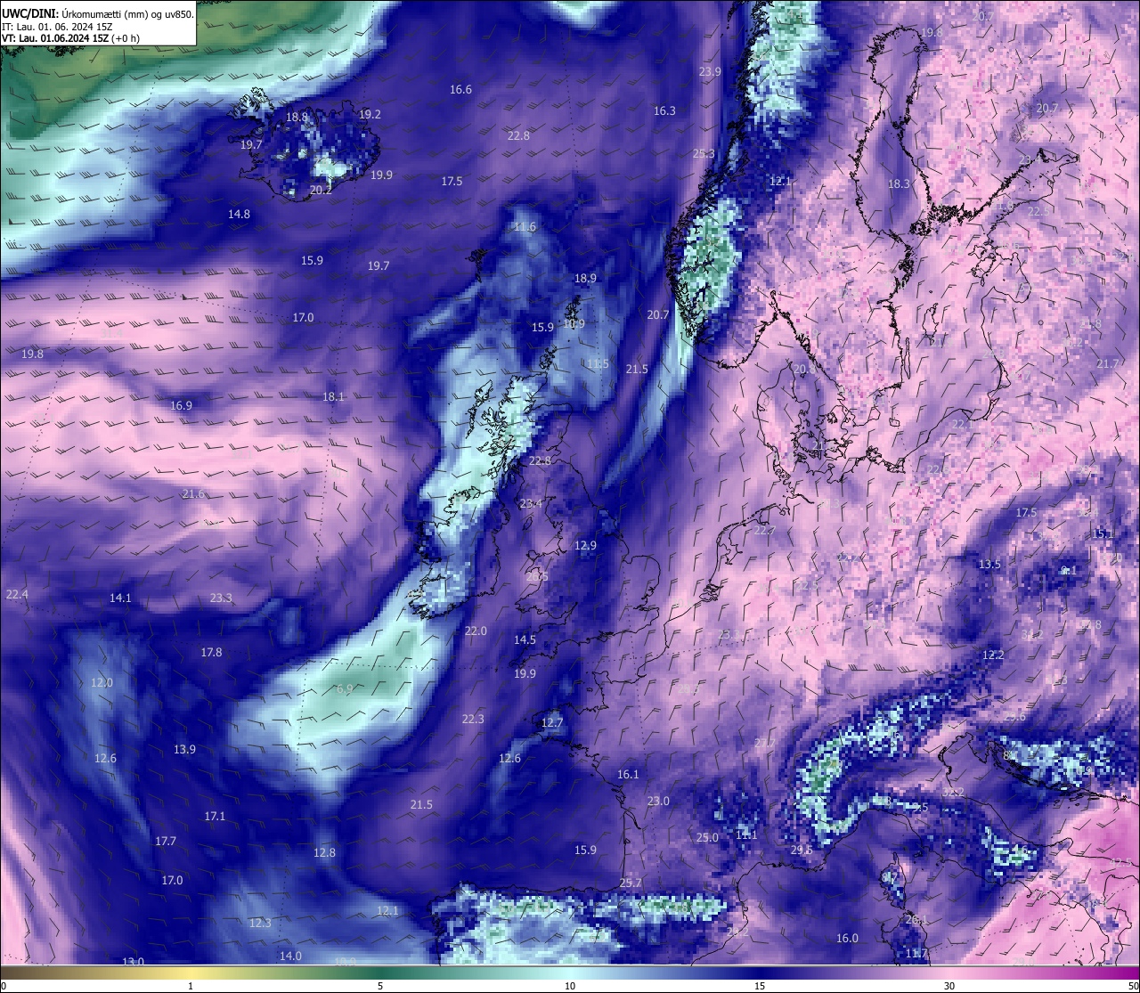Click the 29.6 value on the Mediterranean coast
This screenshot has width=1140, height=993.
click(802, 851)
